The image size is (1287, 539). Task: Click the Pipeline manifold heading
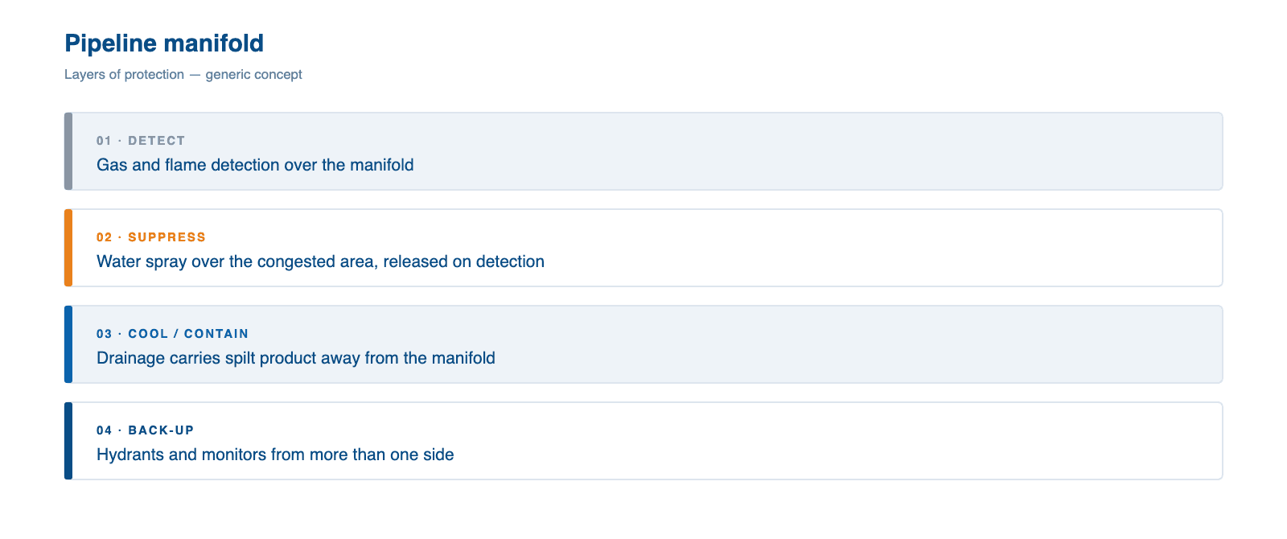tap(164, 43)
